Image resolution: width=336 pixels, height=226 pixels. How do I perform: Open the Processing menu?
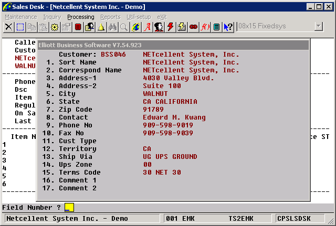(80, 17)
